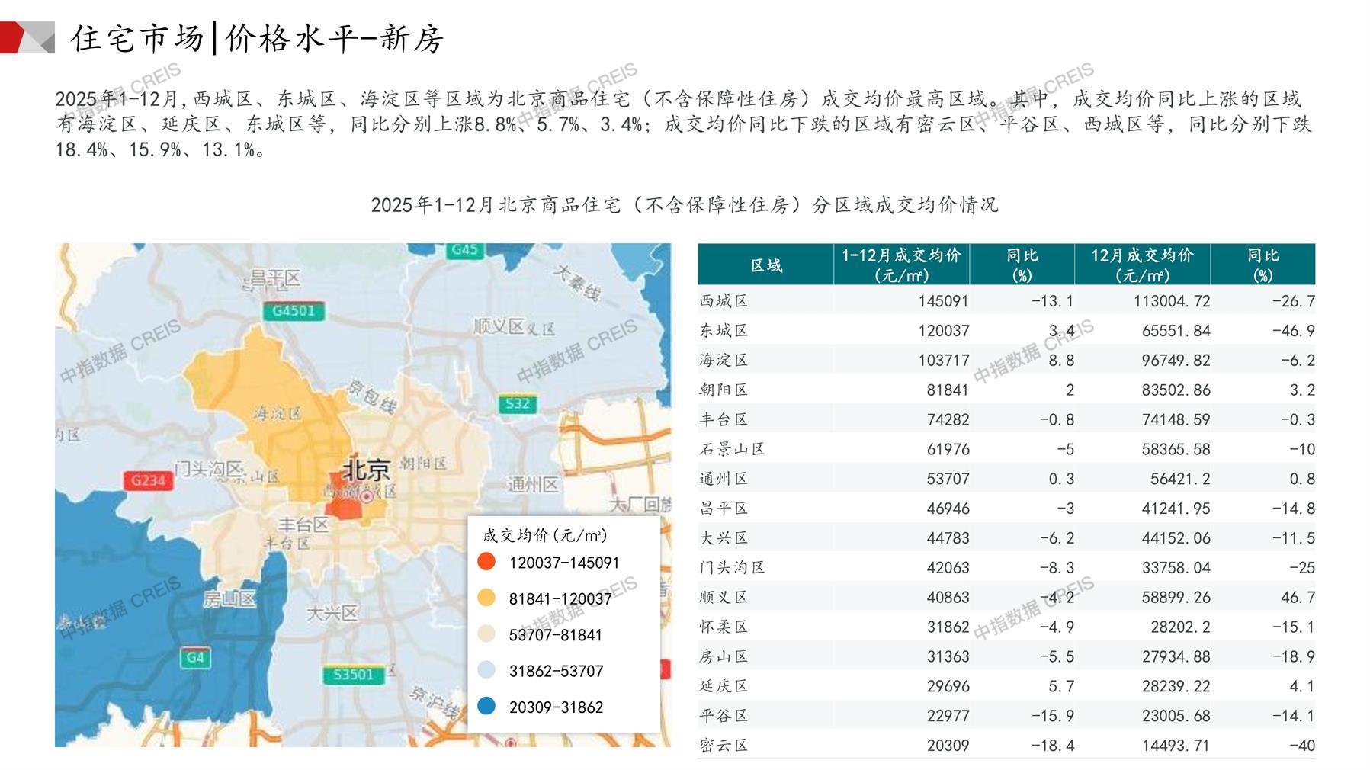This screenshot has height=770, width=1370.
Task: Click the G45 highway badge on map
Action: (464, 250)
